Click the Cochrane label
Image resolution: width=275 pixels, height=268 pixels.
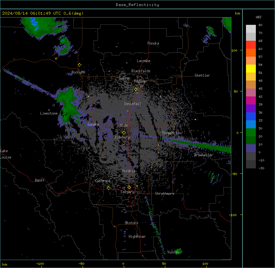tap(103, 181)
